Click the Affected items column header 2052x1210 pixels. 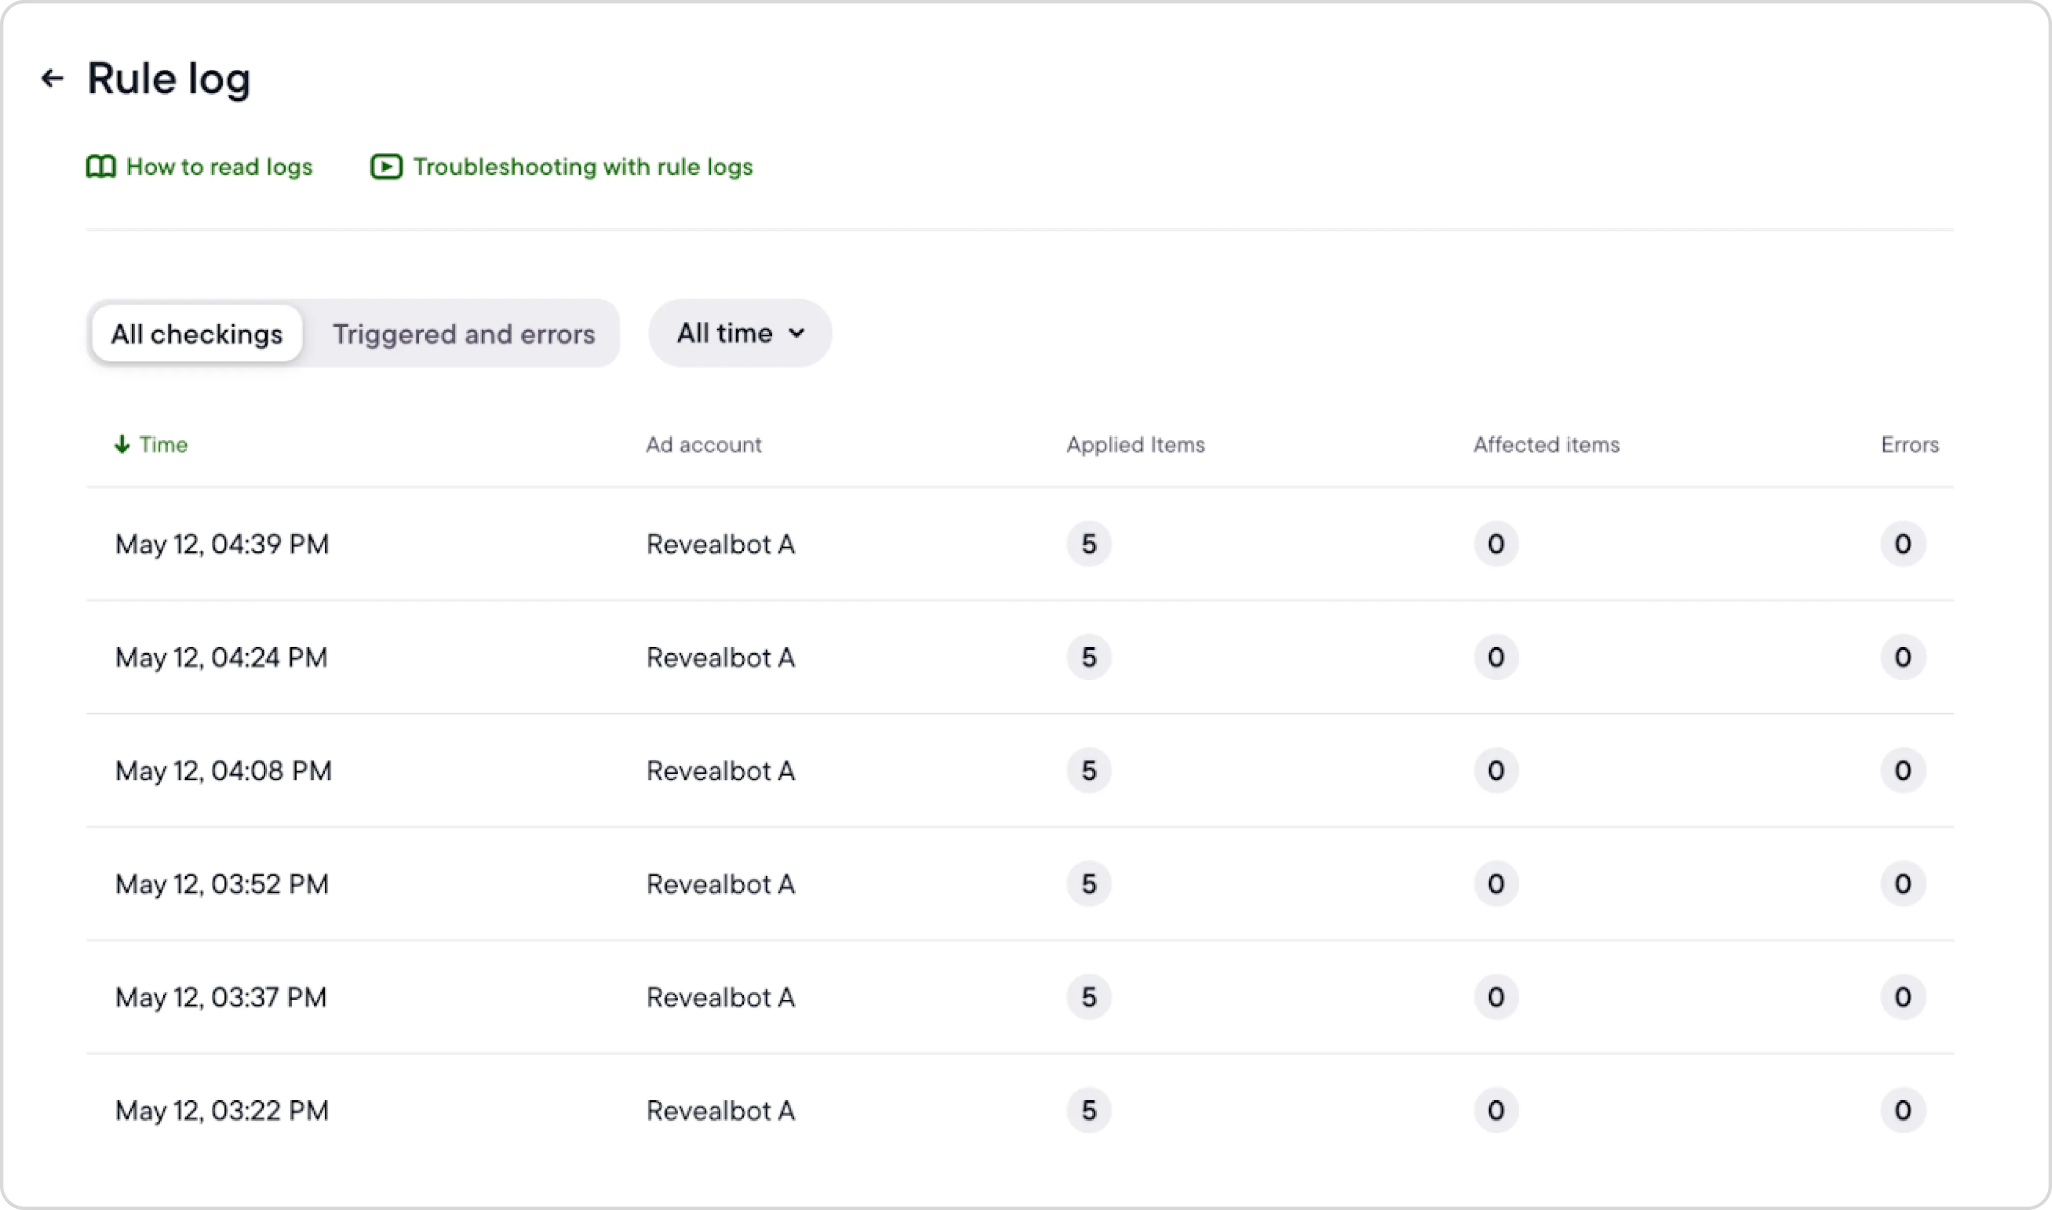point(1546,445)
